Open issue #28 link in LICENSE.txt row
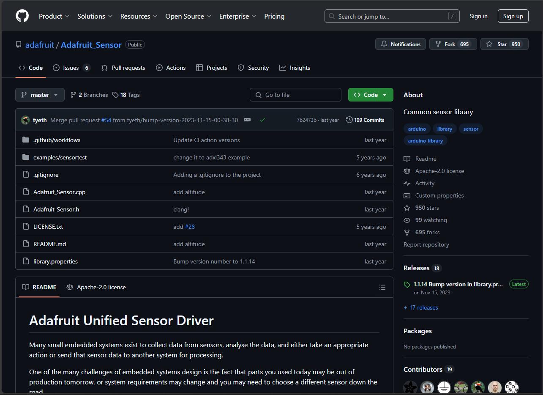The image size is (543, 395). click(x=190, y=227)
